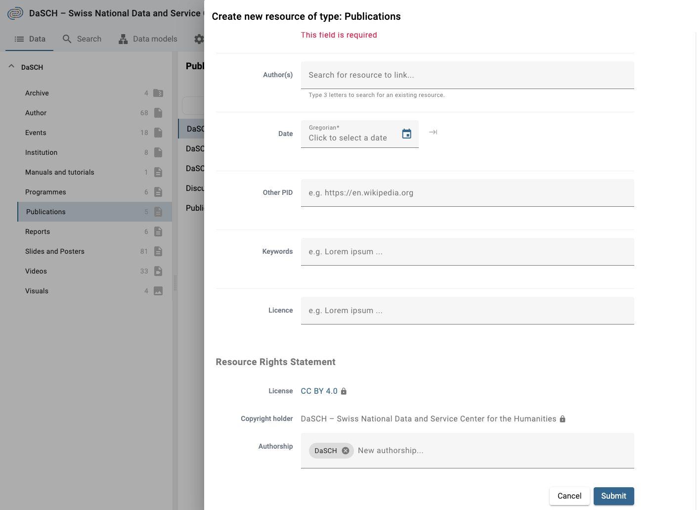The height and width of the screenshot is (510, 697).
Task: Select Reports in the sidebar
Action: (x=94, y=232)
